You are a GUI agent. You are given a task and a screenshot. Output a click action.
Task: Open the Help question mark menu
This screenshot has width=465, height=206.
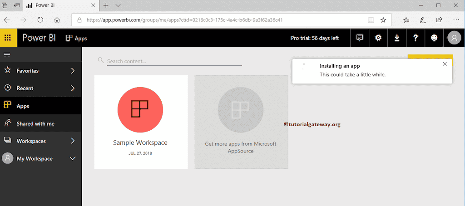click(416, 38)
